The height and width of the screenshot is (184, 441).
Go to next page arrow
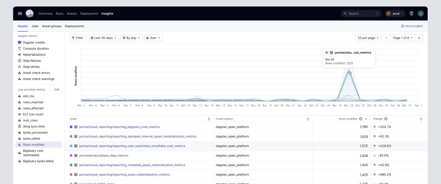(419, 38)
